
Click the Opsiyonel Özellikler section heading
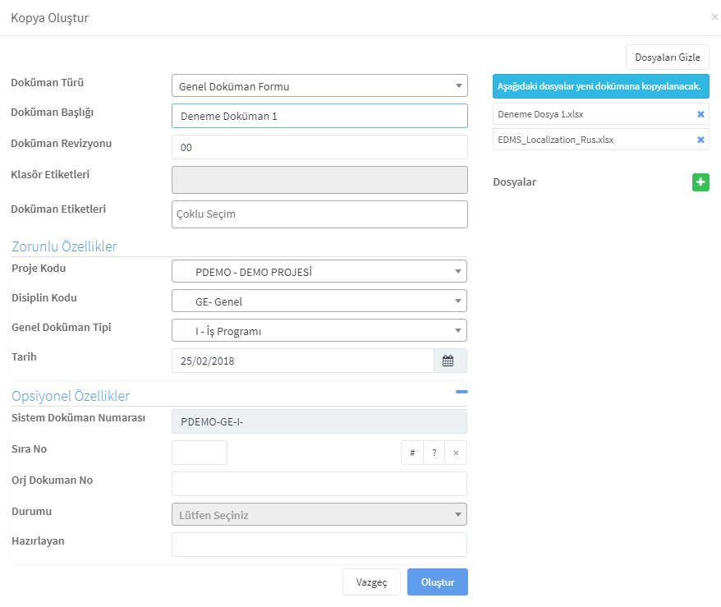71,396
